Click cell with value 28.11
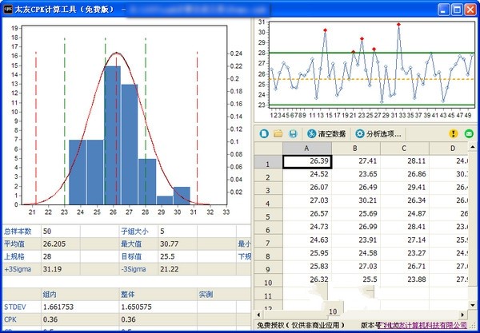Screen dimensions: 480x333 [x=404, y=161]
